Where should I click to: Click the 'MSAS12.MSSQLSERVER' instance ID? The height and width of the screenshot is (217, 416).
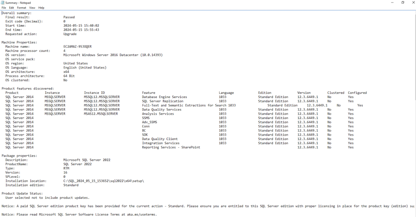coord(101,114)
